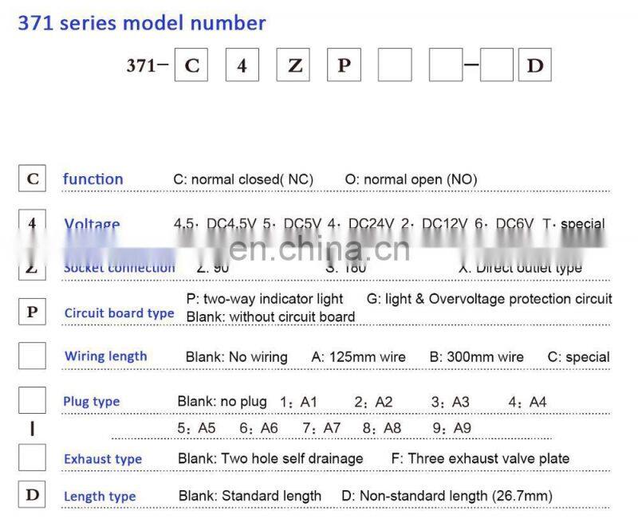Screen dimensions: 638x519
Task: Click the blue "Length type" label
Action: click(100, 497)
